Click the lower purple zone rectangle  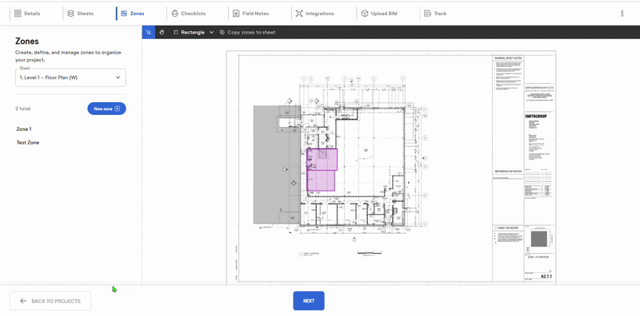(x=321, y=180)
